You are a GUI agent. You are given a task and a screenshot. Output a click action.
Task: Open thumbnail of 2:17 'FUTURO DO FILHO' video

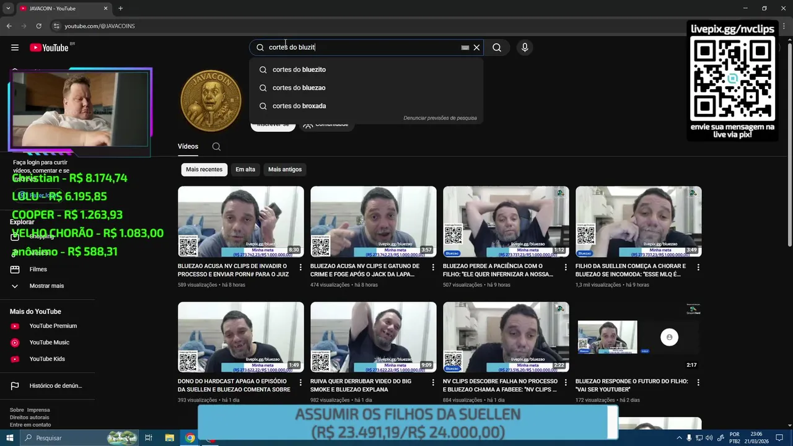click(639, 337)
